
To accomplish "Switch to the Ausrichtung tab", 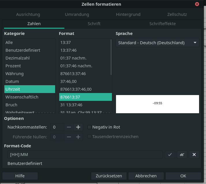I will click(x=28, y=14).
